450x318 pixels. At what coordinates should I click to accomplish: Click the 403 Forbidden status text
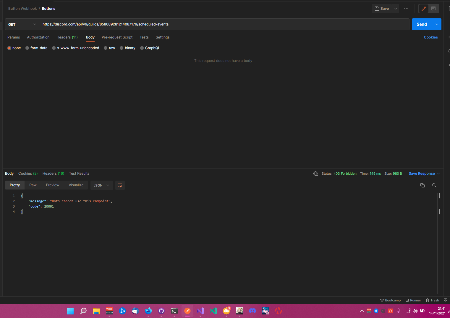click(345, 174)
